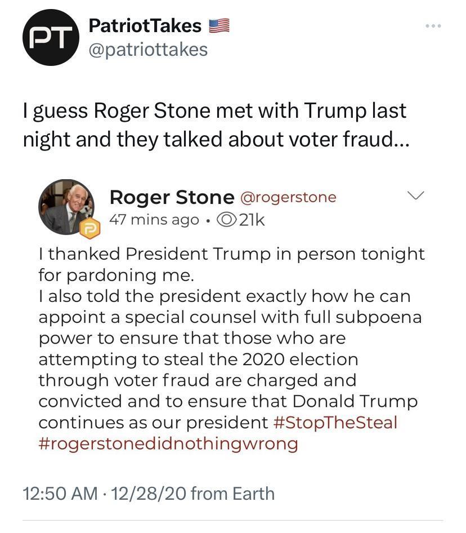Open the three-dot more options menu
The image size is (466, 533).
(x=433, y=26)
